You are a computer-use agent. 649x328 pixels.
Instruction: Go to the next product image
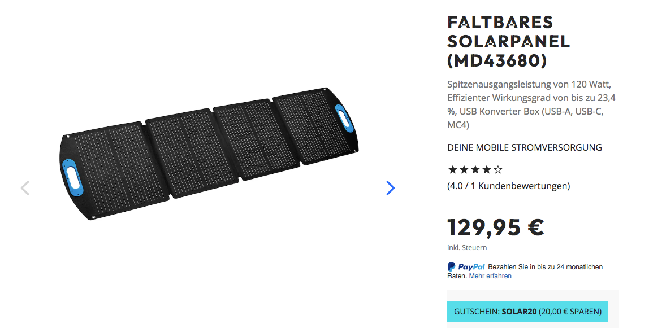(390, 188)
